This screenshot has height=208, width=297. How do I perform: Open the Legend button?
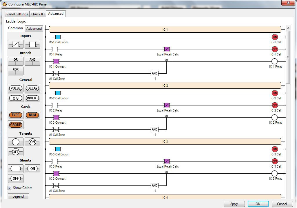(18, 196)
